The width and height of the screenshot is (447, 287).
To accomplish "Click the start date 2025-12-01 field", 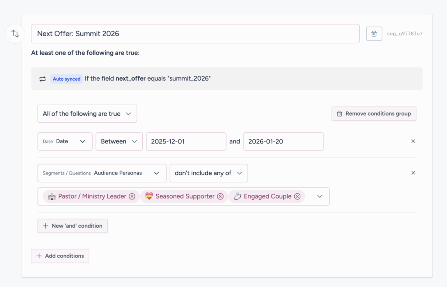I will [x=186, y=141].
